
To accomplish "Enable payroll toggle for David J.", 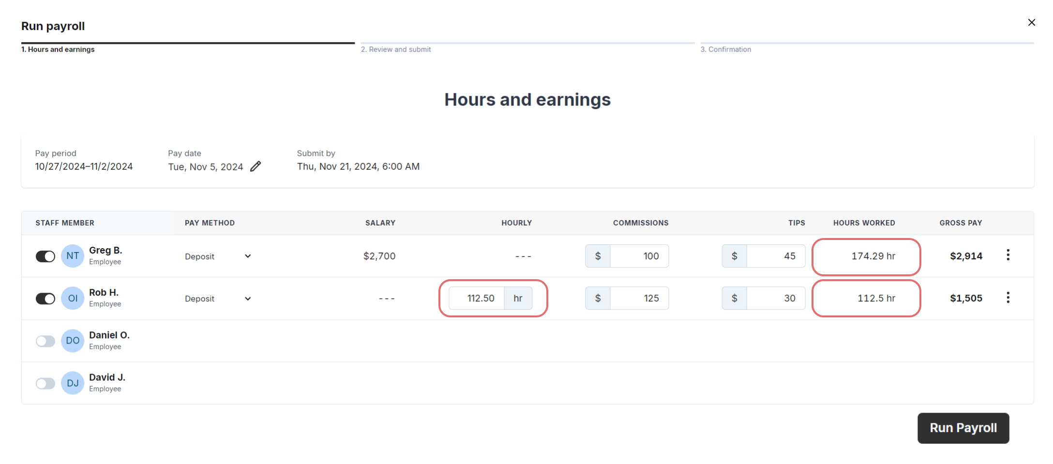I will pyautogui.click(x=45, y=384).
